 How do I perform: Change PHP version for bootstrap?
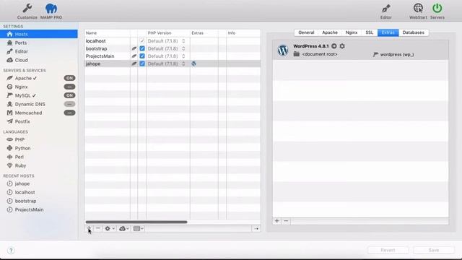click(167, 48)
